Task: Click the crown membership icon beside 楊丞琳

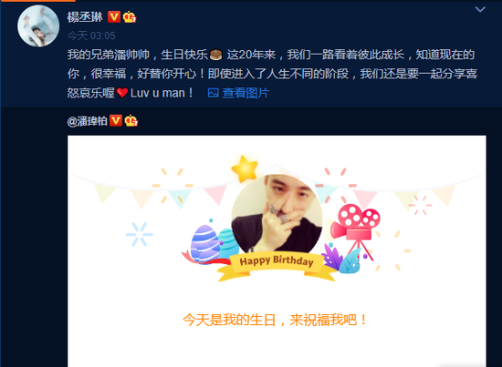Action: [x=130, y=17]
